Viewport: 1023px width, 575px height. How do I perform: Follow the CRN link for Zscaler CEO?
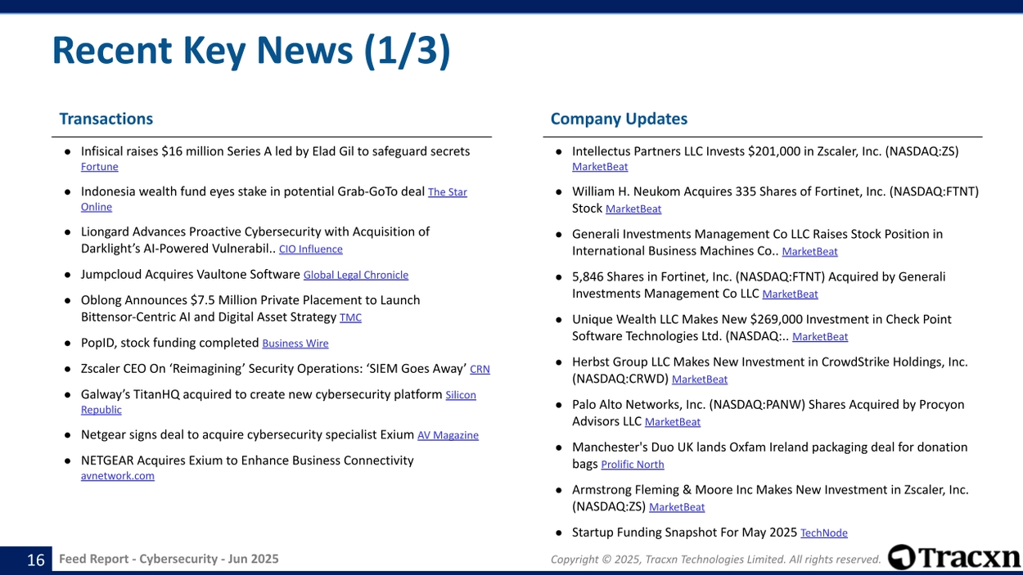tap(480, 370)
